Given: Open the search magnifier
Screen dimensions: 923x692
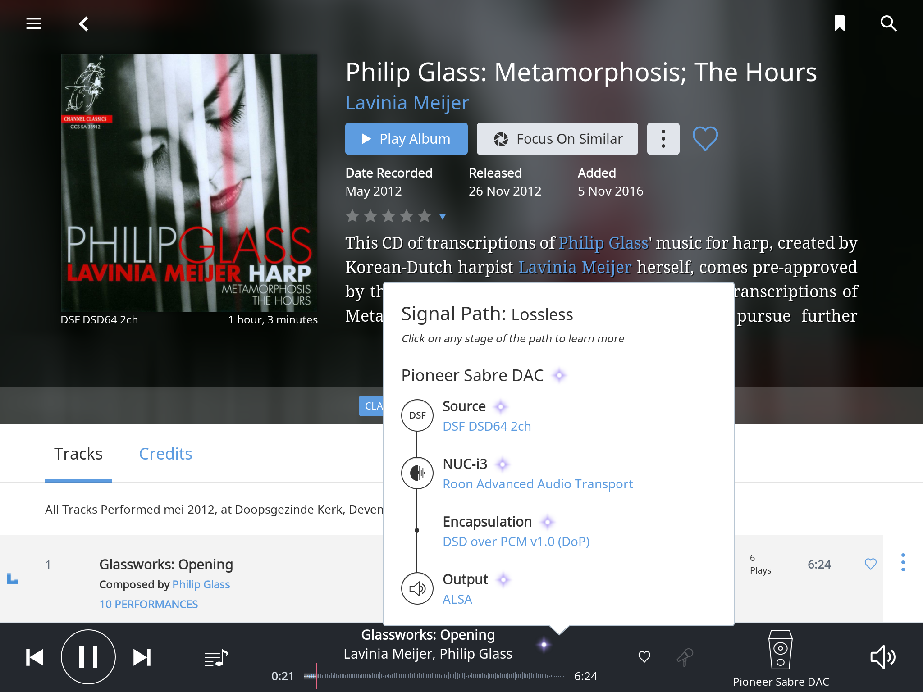Looking at the screenshot, I should [x=888, y=23].
